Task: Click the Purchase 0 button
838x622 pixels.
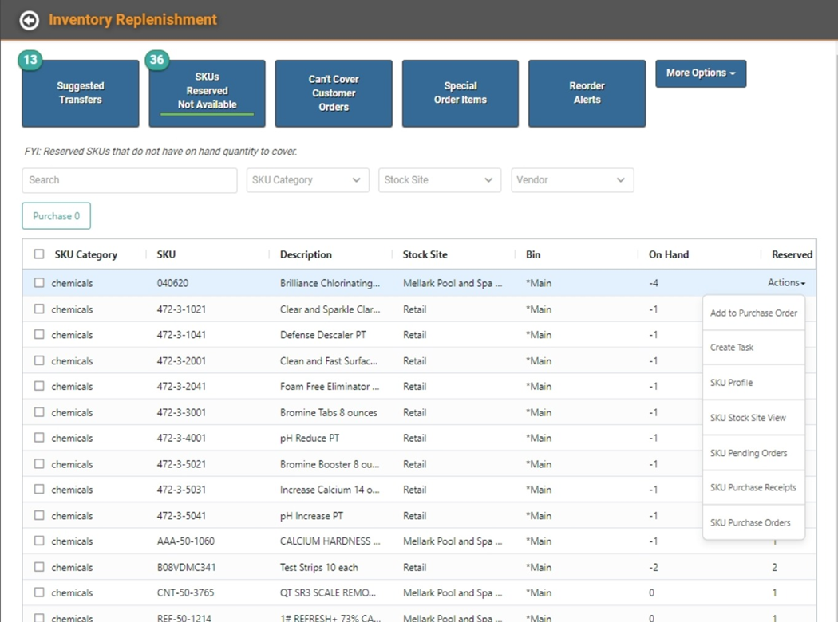Action: (x=56, y=216)
